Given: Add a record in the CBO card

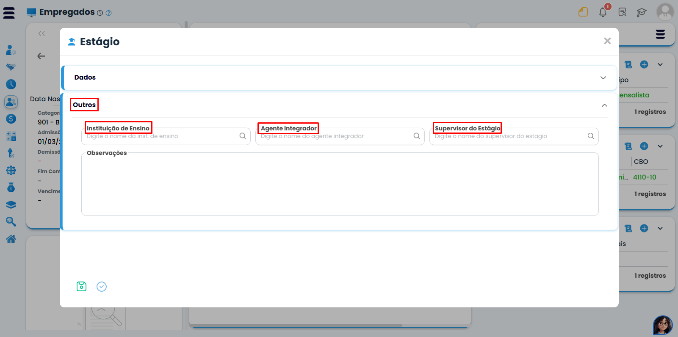Looking at the screenshot, I should (x=644, y=146).
